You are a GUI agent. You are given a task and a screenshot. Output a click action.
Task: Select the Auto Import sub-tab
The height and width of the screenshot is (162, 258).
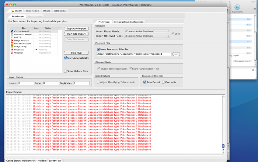[x=18, y=16]
